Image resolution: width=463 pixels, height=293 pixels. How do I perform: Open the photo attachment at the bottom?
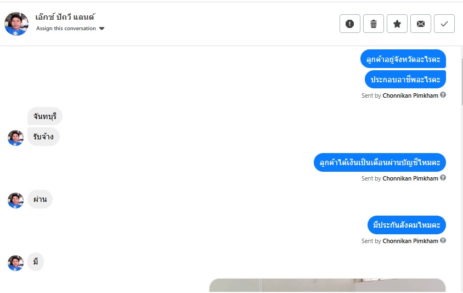[328, 285]
